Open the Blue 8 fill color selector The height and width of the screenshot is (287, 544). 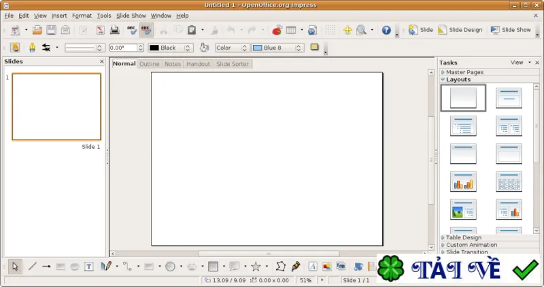coord(277,48)
